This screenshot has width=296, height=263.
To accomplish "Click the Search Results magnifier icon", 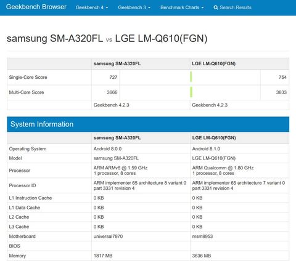I will pos(216,7).
